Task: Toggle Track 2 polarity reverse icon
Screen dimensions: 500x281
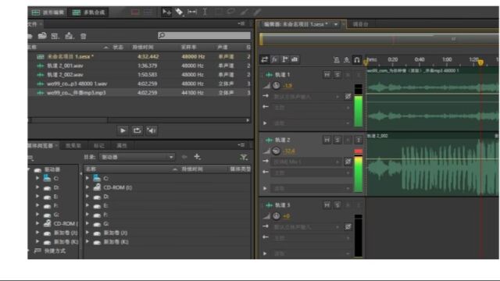Action: [x=348, y=162]
